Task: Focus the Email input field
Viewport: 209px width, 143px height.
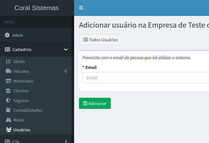Action: 145,78
